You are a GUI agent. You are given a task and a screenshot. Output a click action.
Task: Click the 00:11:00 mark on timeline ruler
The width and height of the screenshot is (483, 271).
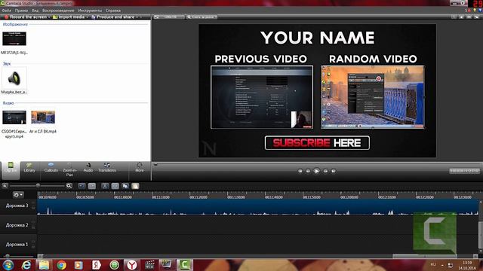point(123,196)
